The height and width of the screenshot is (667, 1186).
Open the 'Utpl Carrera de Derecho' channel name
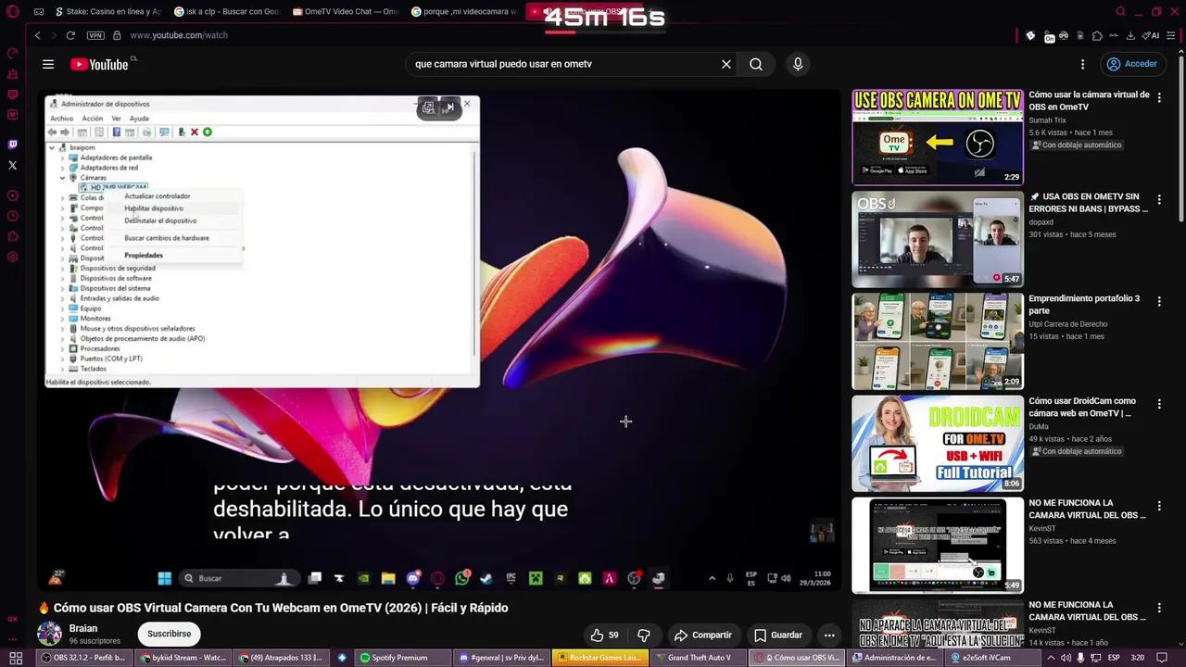1067,324
